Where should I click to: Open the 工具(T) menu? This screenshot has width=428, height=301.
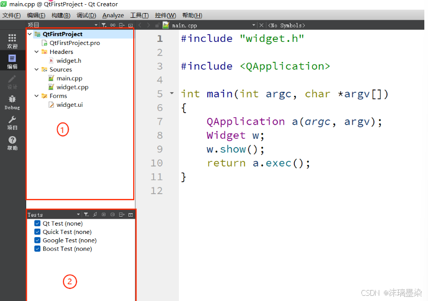[139, 15]
